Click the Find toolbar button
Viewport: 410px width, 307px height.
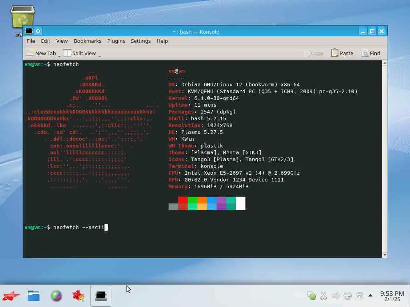click(x=371, y=53)
